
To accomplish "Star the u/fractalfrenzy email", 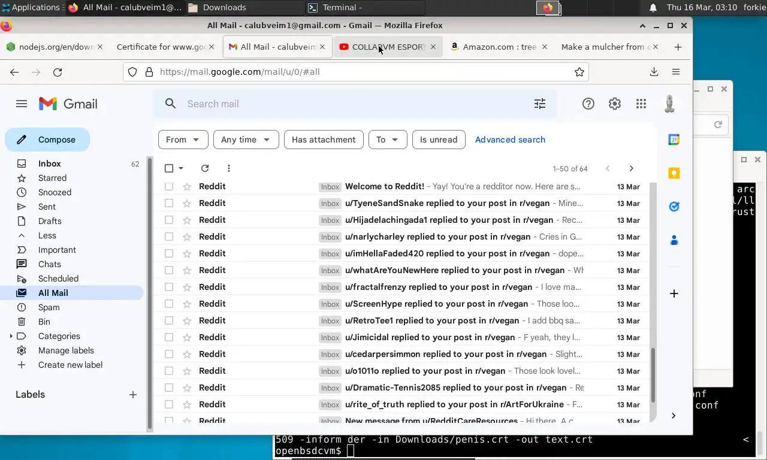I will pos(187,287).
